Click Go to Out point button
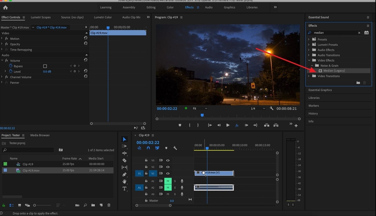 (x=255, y=125)
